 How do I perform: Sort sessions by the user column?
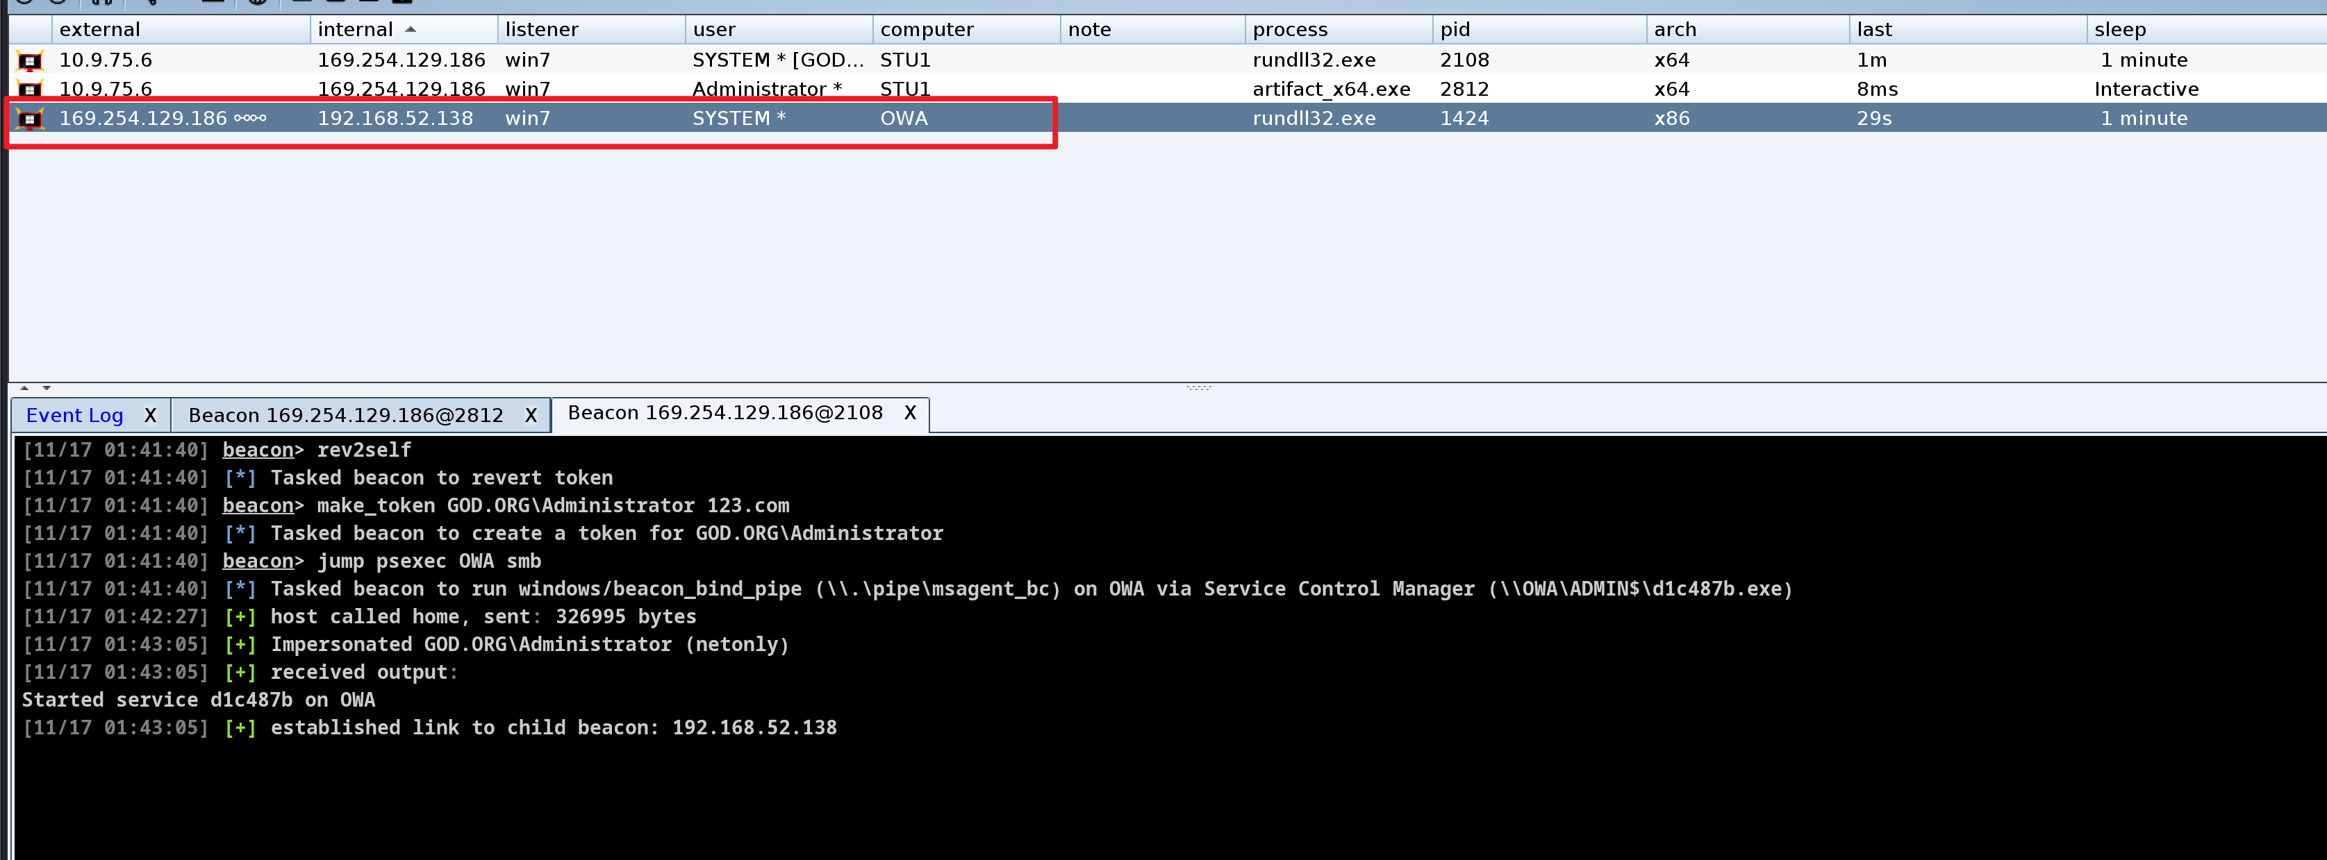point(779,30)
